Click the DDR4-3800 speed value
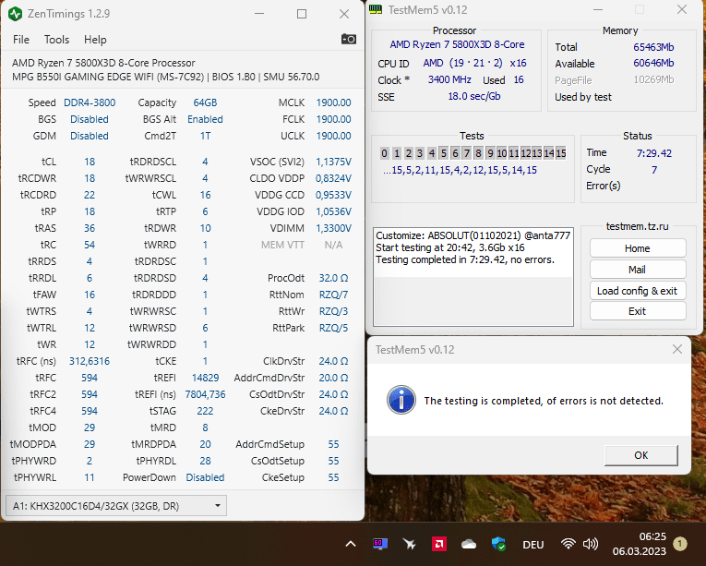 tap(90, 102)
